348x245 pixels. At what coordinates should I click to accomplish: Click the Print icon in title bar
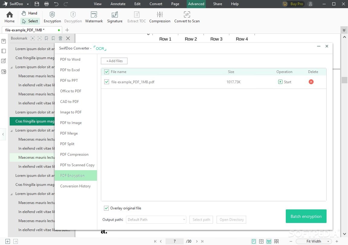[47, 4]
